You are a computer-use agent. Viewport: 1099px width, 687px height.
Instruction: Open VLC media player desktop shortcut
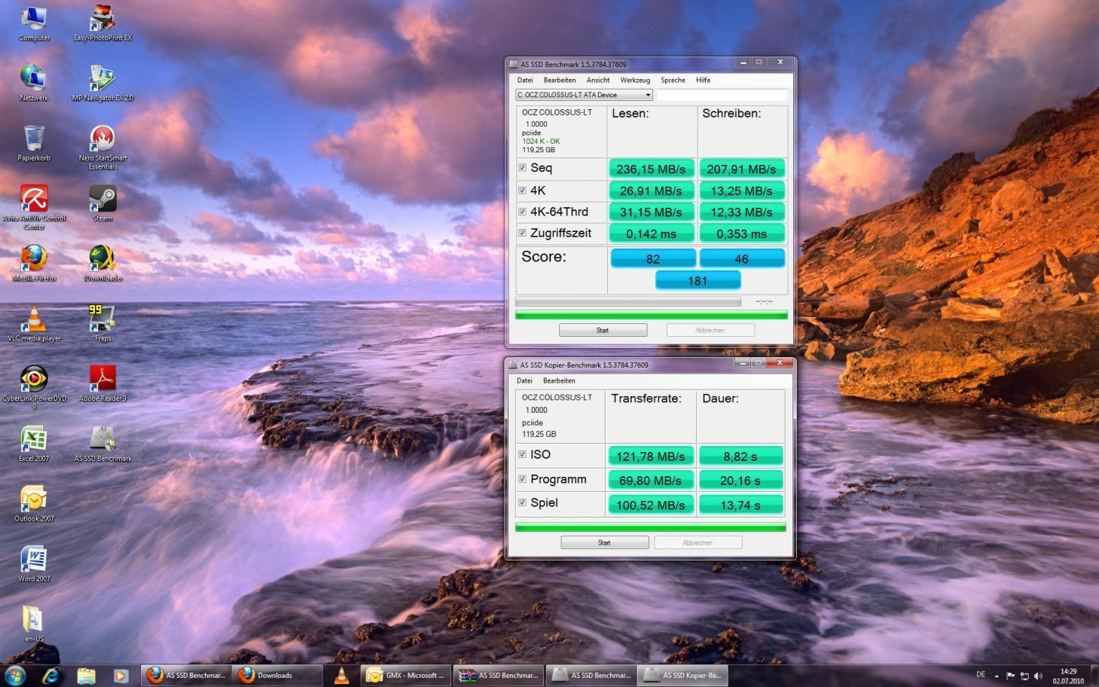pyautogui.click(x=34, y=324)
